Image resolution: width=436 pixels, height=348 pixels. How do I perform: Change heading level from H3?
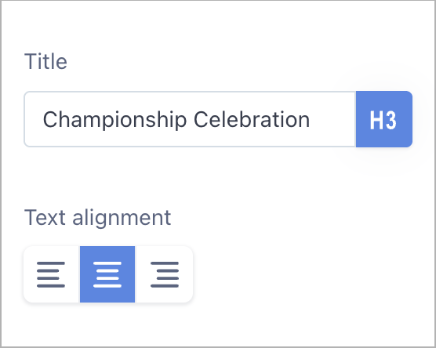384,119
